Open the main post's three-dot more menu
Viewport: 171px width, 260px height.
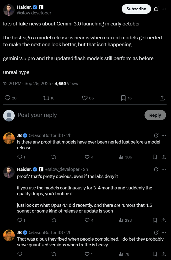pos(164,9)
